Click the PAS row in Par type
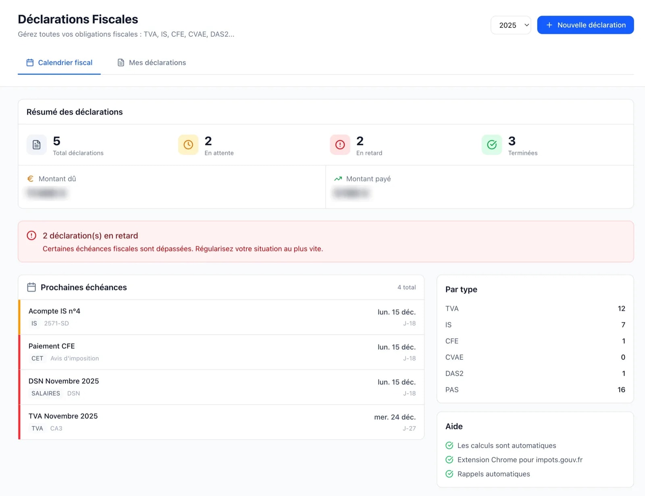Image resolution: width=645 pixels, height=496 pixels. 535,390
